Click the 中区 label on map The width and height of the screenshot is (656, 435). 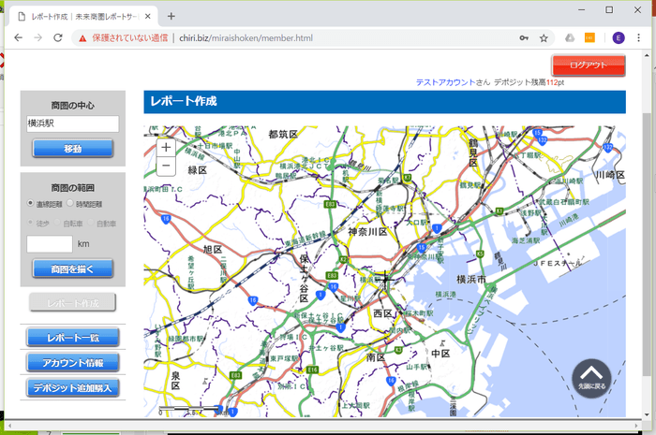click(440, 354)
